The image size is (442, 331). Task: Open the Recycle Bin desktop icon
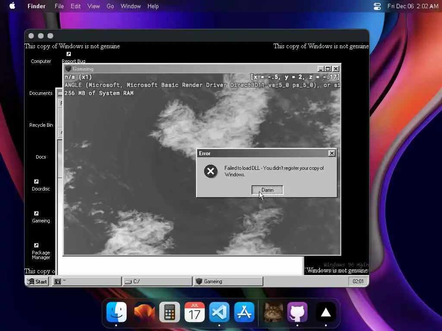tap(41, 125)
